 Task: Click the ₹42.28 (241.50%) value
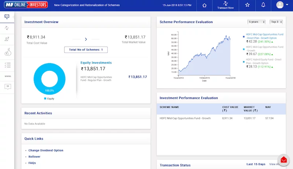pyautogui.click(x=260, y=42)
